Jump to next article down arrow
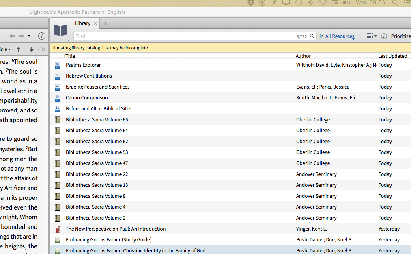411x254 pixels. (32, 49)
